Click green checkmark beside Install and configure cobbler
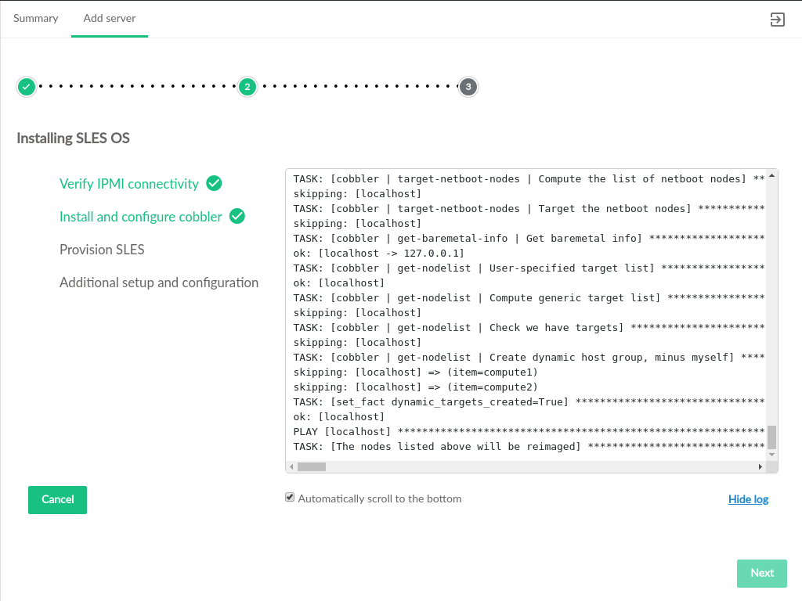Viewport: 802px width, 601px height. (237, 216)
